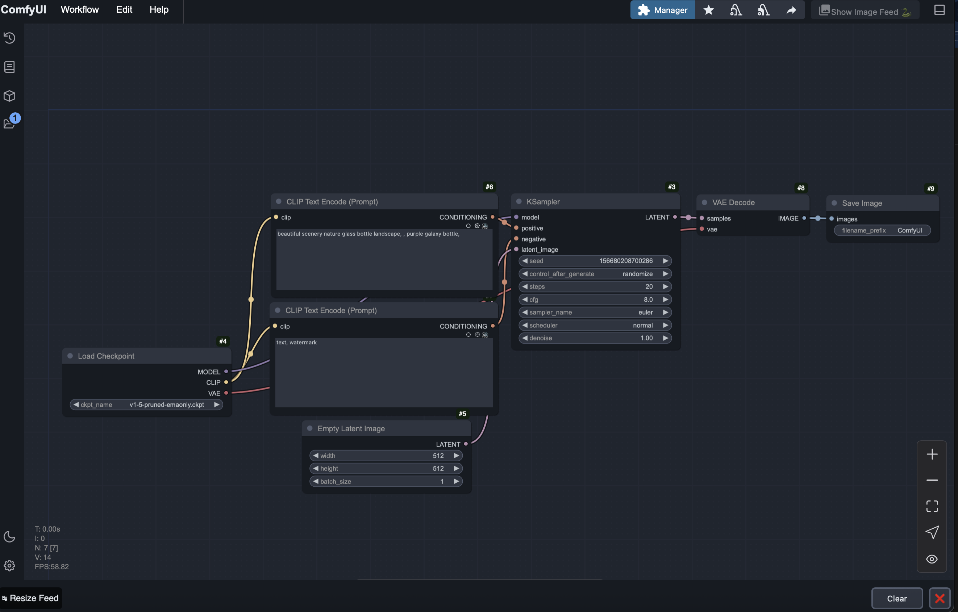958x612 pixels.
Task: Toggle dark theme moon icon
Action: [x=9, y=536]
